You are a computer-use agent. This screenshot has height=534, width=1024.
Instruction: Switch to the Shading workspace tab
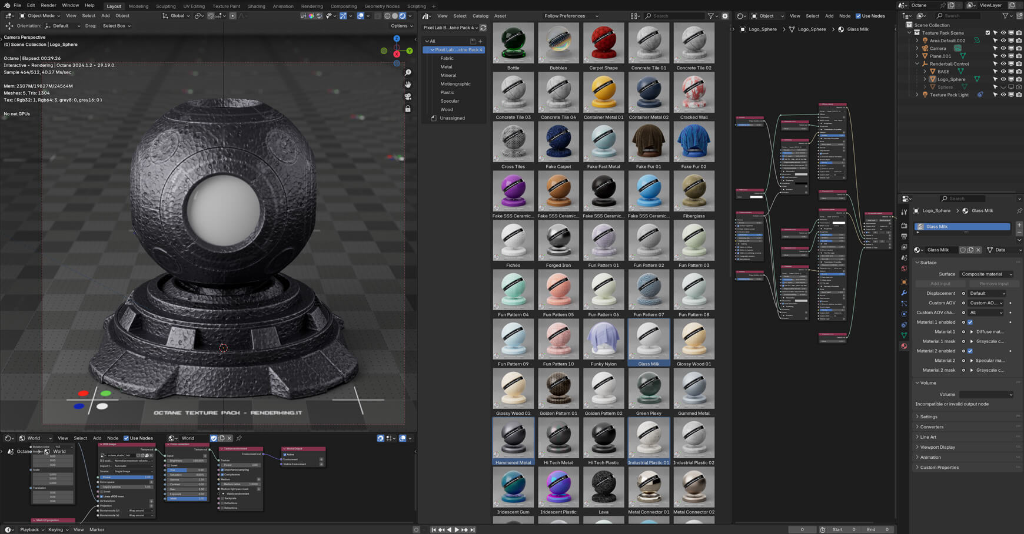[x=256, y=6]
